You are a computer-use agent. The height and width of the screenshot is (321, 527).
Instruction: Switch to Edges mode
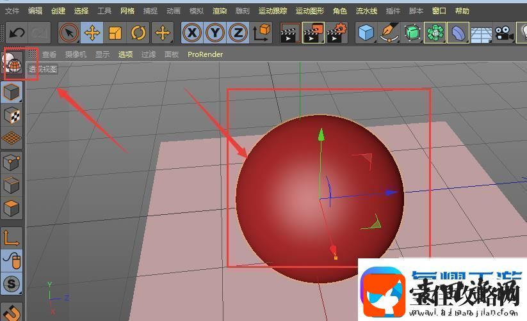click(12, 185)
